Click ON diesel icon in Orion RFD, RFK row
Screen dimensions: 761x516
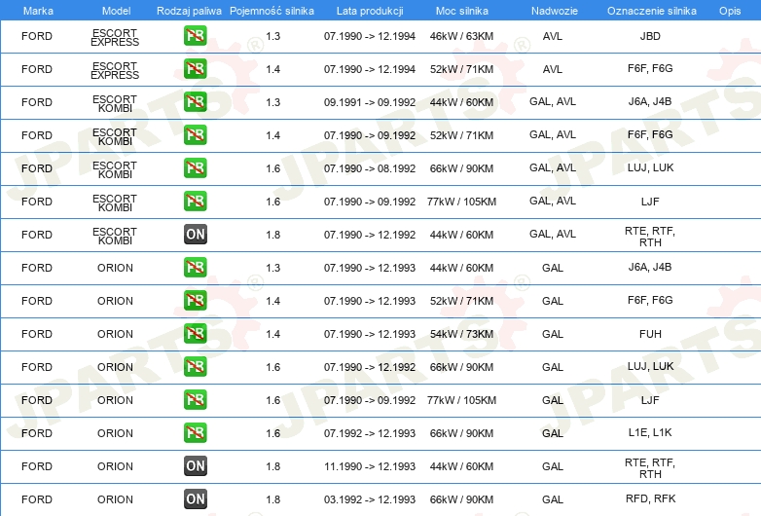tap(195, 499)
